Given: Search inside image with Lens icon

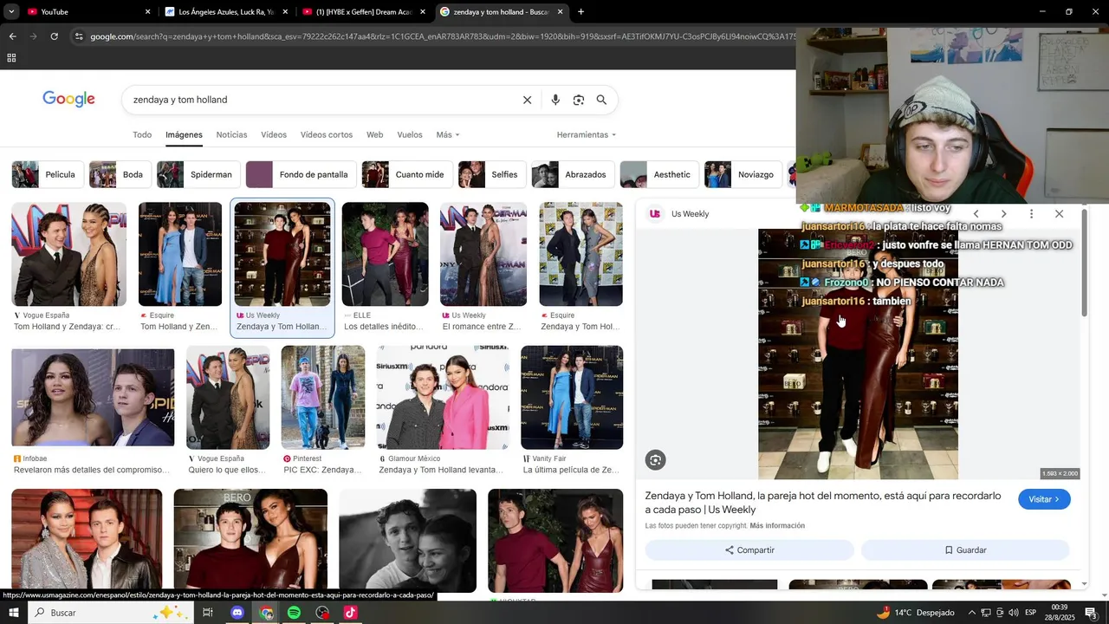Looking at the screenshot, I should [656, 460].
